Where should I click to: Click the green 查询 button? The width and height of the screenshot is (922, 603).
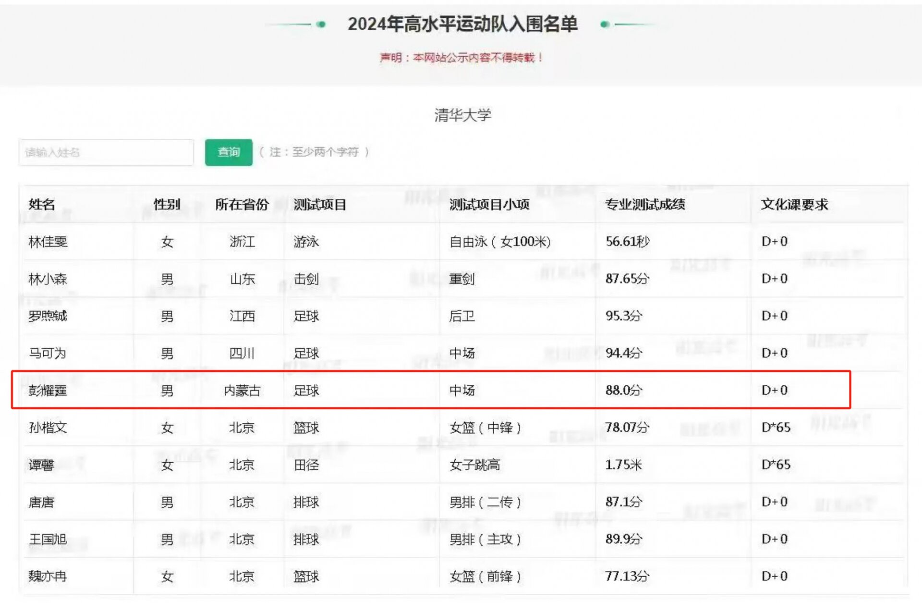(229, 152)
